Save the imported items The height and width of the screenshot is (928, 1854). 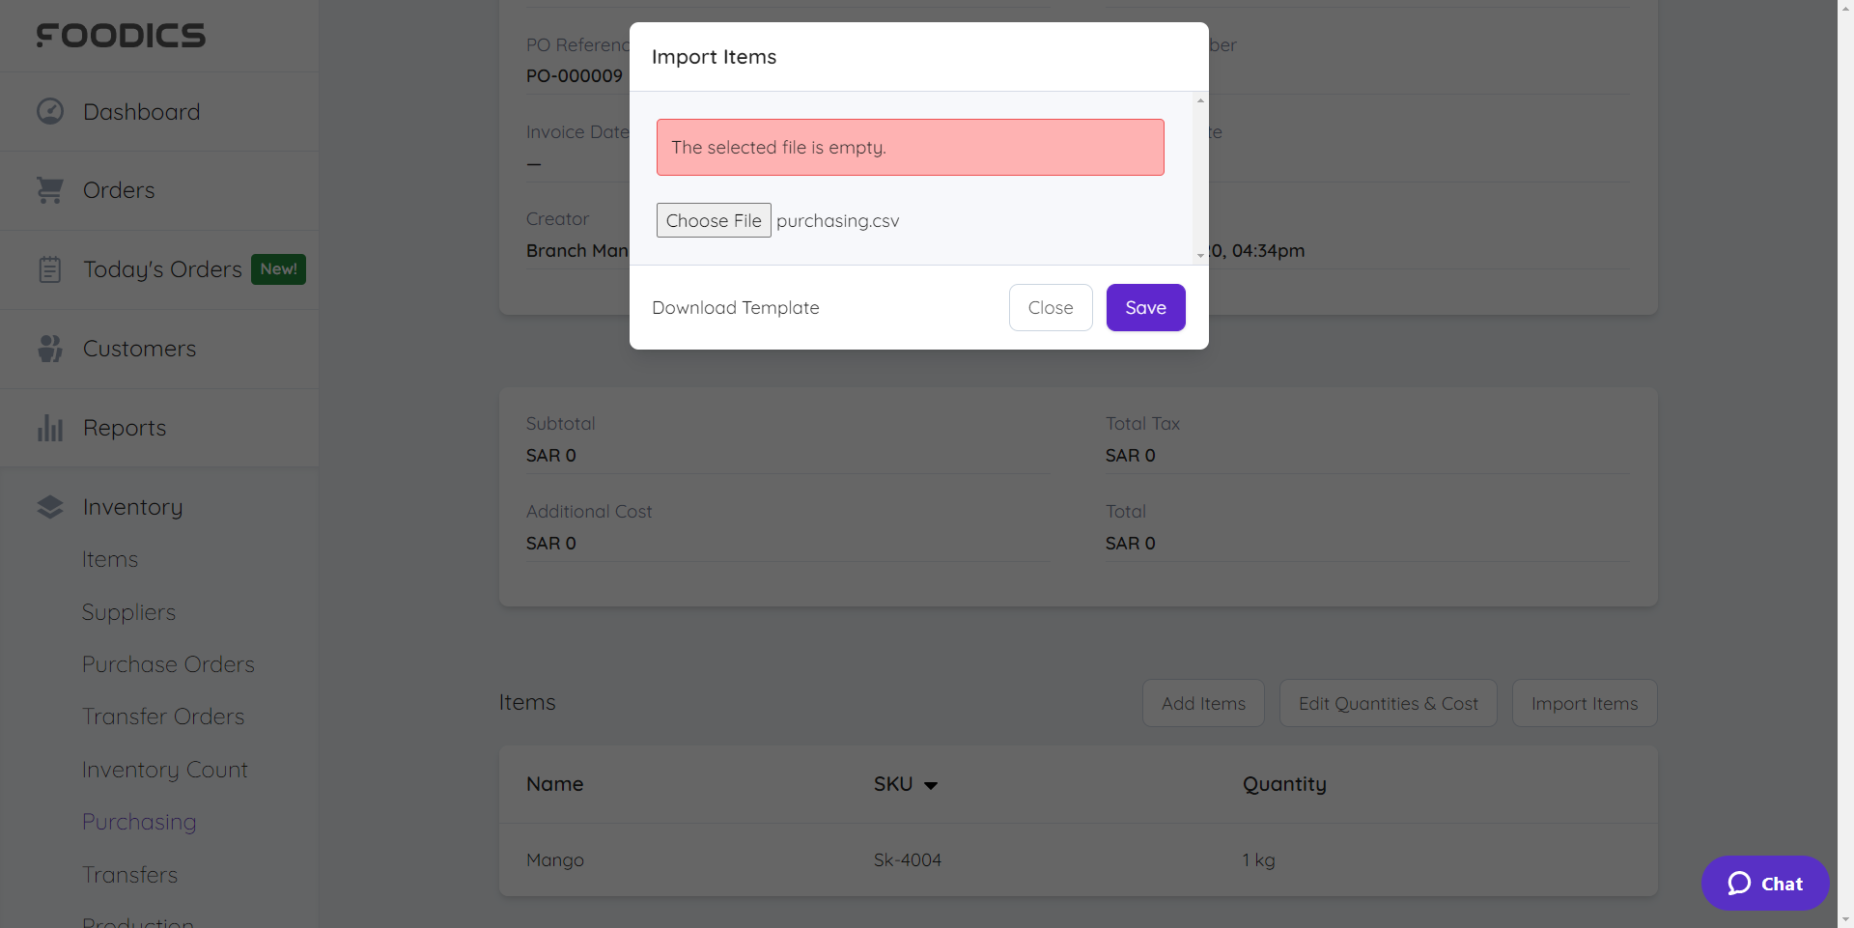[x=1145, y=308]
